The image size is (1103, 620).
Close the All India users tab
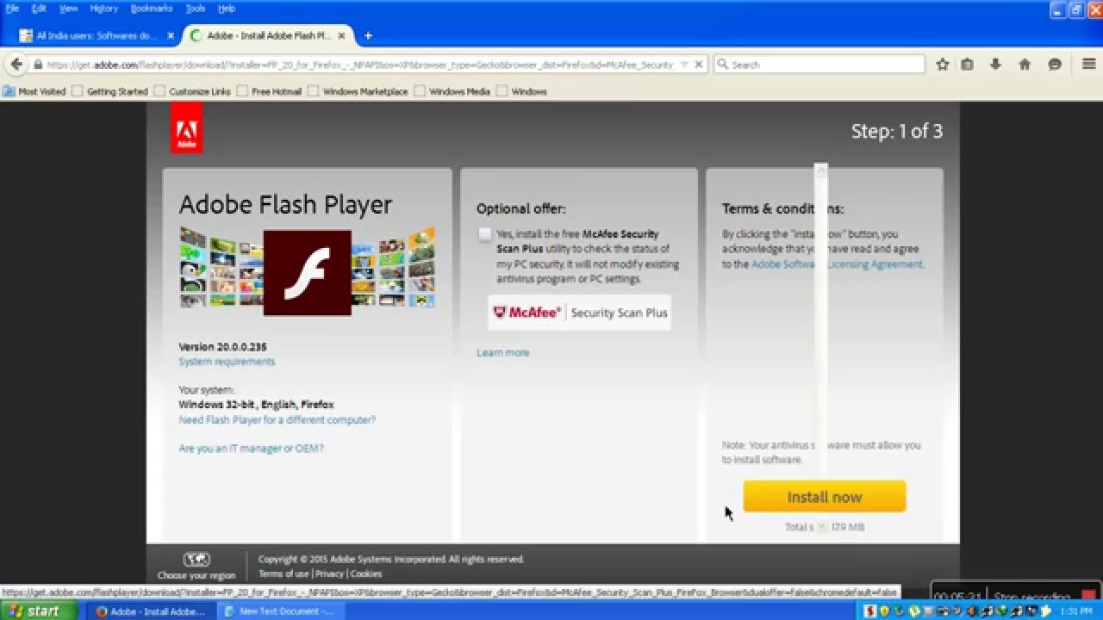[170, 36]
